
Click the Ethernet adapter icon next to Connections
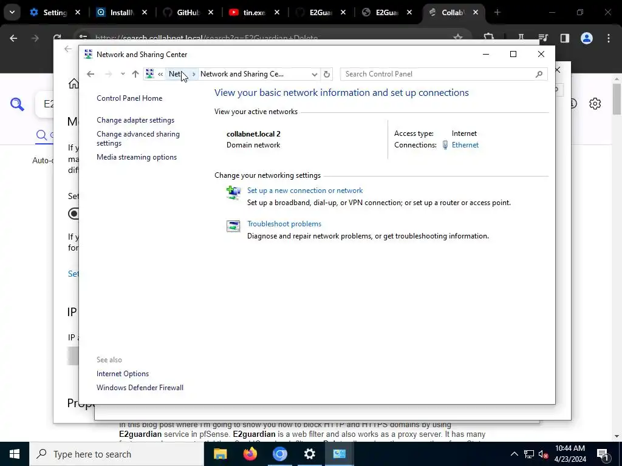coord(445,145)
